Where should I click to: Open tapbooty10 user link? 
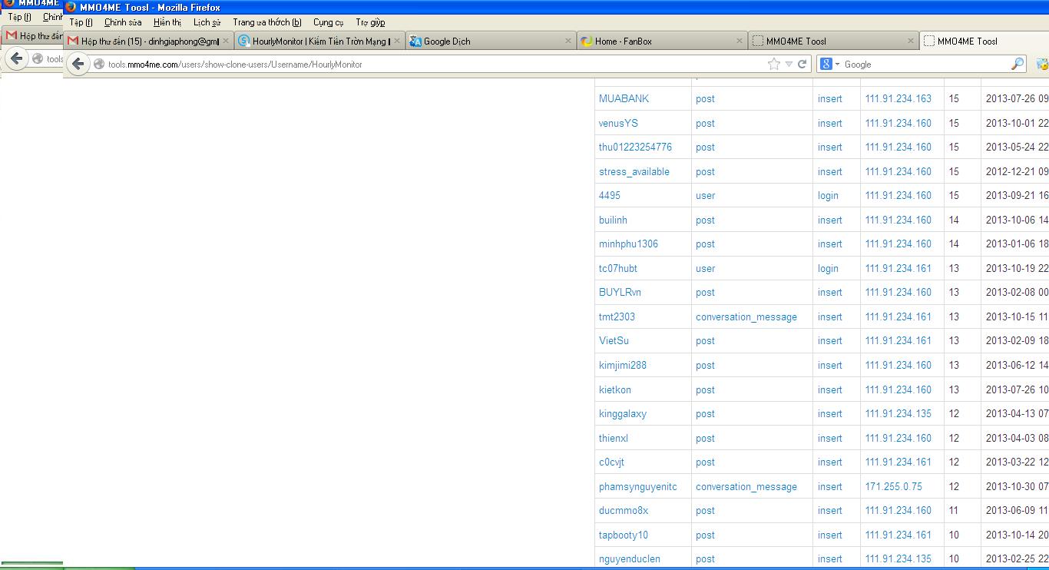coord(624,535)
